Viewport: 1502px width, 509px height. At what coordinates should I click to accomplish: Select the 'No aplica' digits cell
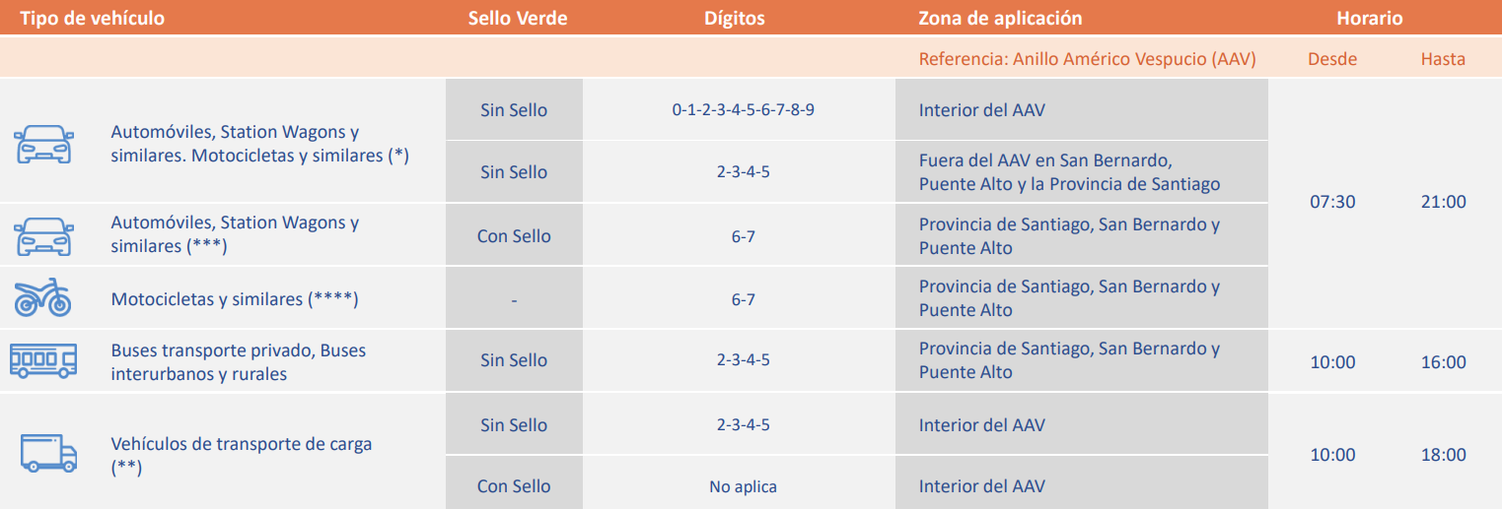coord(743,486)
